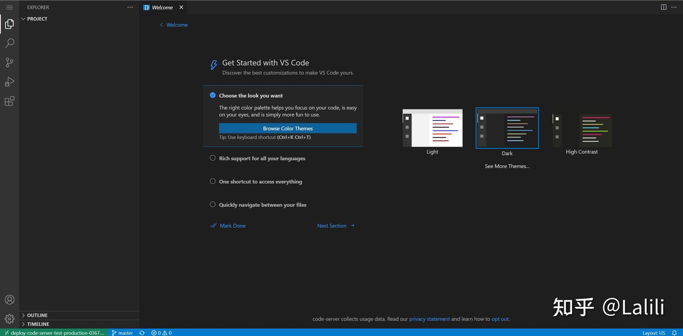The width and height of the screenshot is (683, 336).
Task: Select 'Rich support for all your languages' step
Action: [262, 159]
